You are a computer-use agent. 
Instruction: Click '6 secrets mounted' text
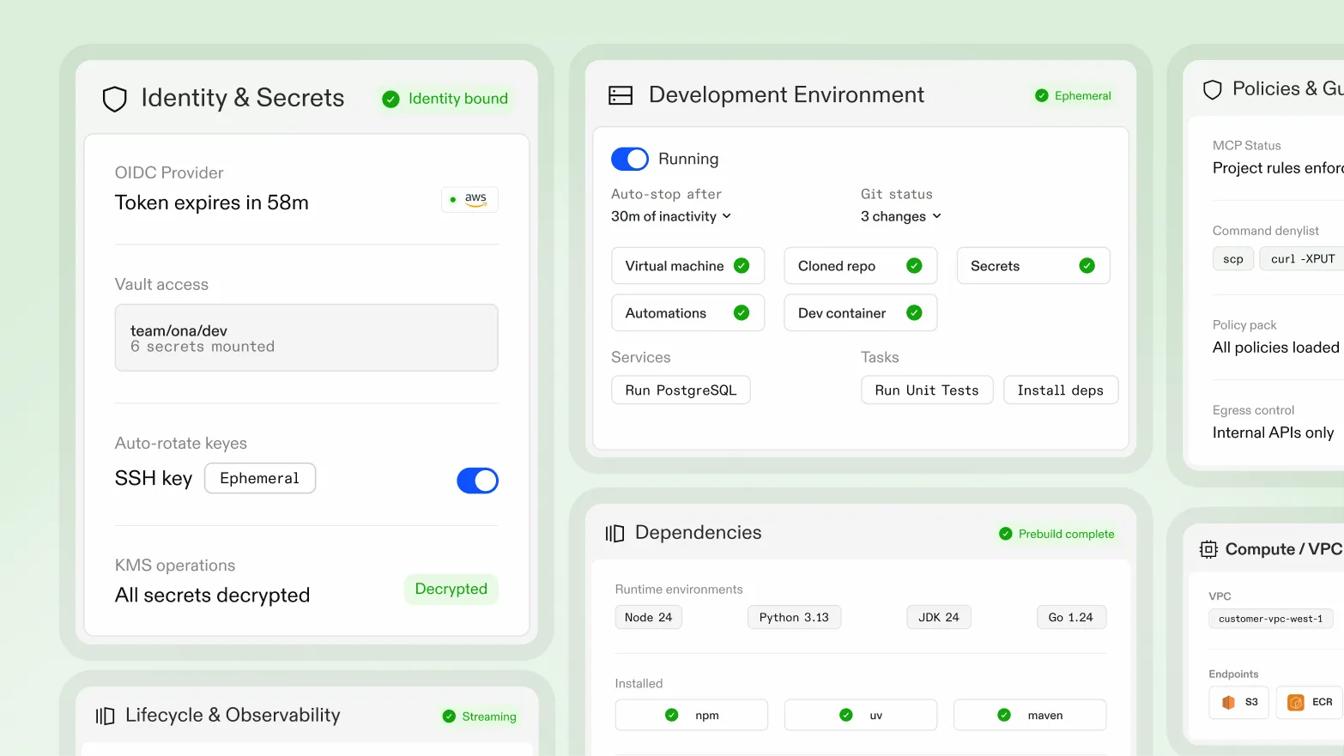(x=203, y=347)
